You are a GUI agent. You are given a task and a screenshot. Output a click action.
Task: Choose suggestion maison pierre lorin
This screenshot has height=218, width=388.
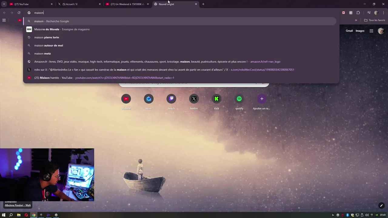tap(180, 37)
